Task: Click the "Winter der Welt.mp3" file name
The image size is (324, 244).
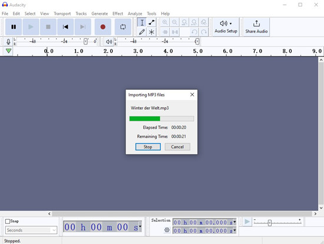Action: (x=150, y=108)
